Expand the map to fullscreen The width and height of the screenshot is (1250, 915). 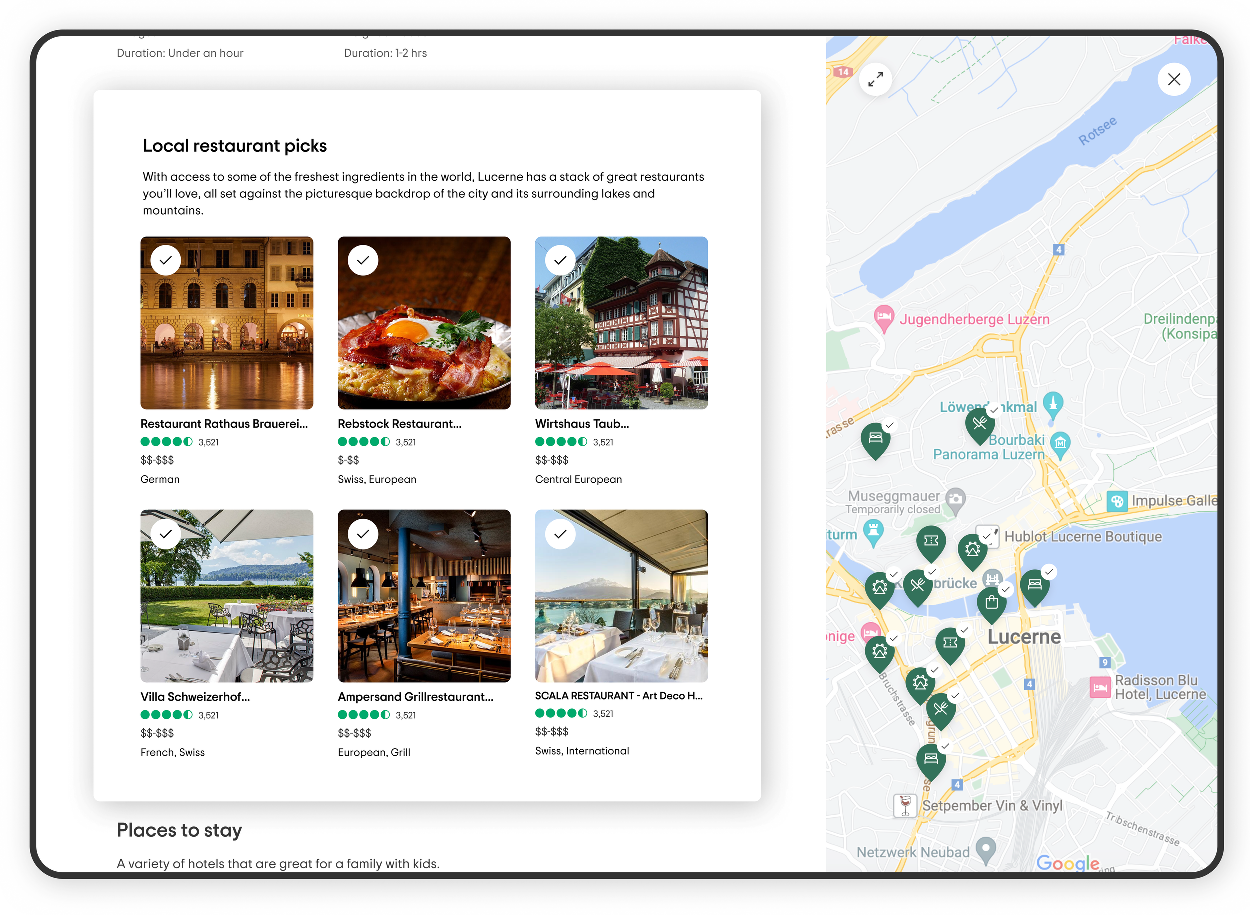tap(875, 80)
